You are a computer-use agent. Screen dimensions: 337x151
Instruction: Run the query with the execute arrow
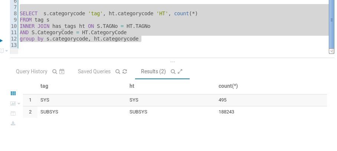tap(1, 41)
